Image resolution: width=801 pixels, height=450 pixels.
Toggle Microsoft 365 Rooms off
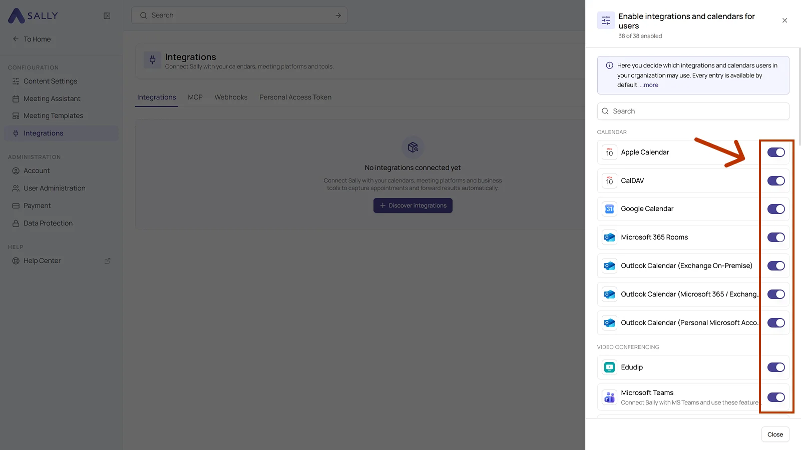click(776, 237)
